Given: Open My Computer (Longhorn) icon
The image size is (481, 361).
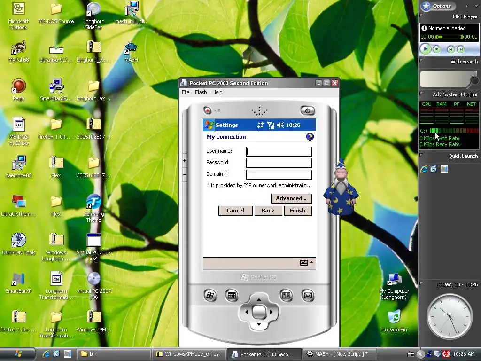Looking at the screenshot, I should tap(394, 286).
